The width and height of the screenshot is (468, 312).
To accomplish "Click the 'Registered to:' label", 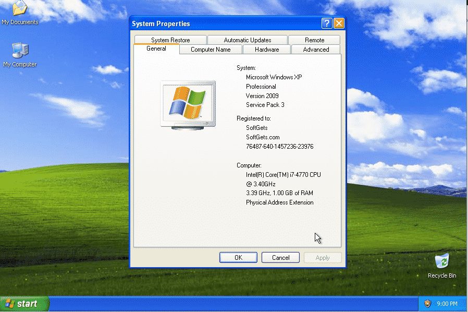I will (x=254, y=118).
